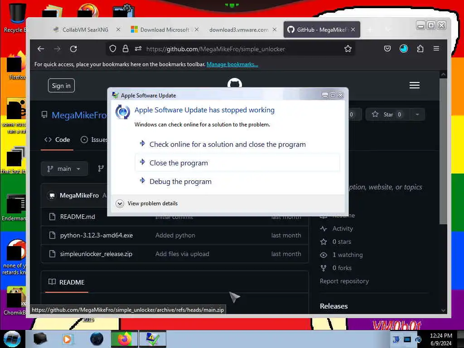464x348 pixels.
Task: Click the volume icon in the system tray
Action: (418, 339)
